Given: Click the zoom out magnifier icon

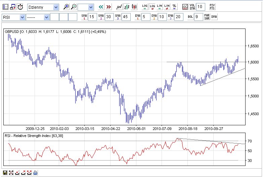Looking at the screenshot, I should pos(74,7).
